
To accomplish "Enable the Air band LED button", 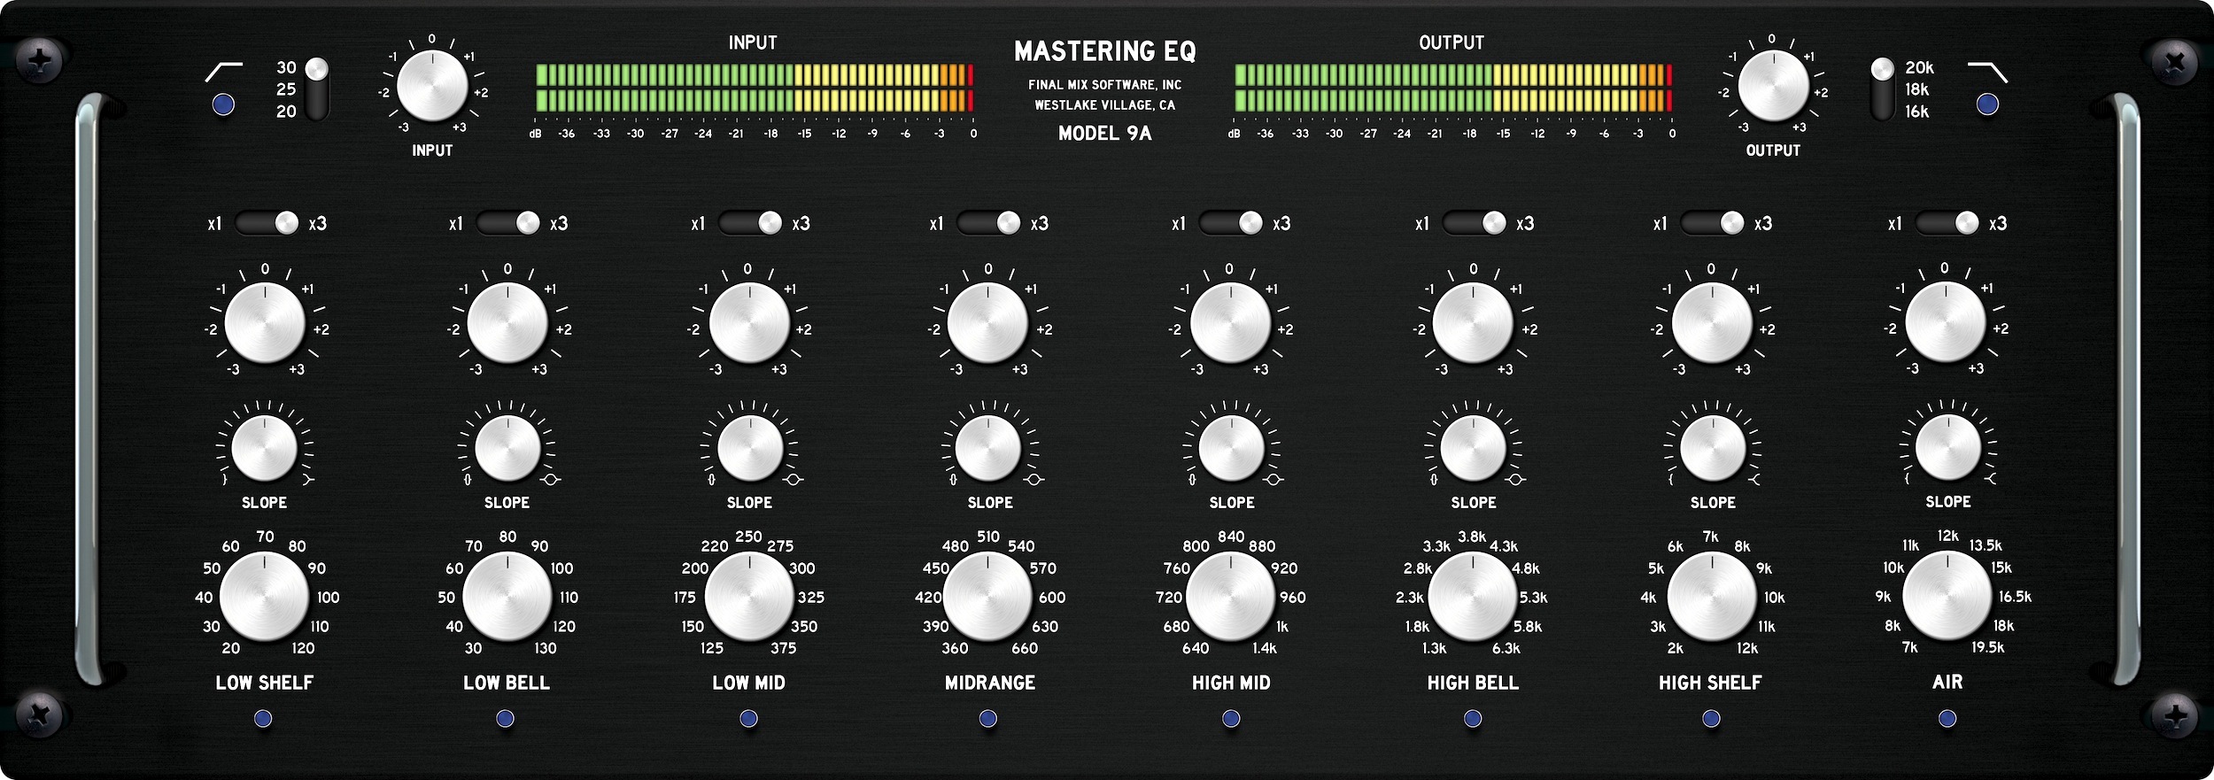I will 1947,719.
